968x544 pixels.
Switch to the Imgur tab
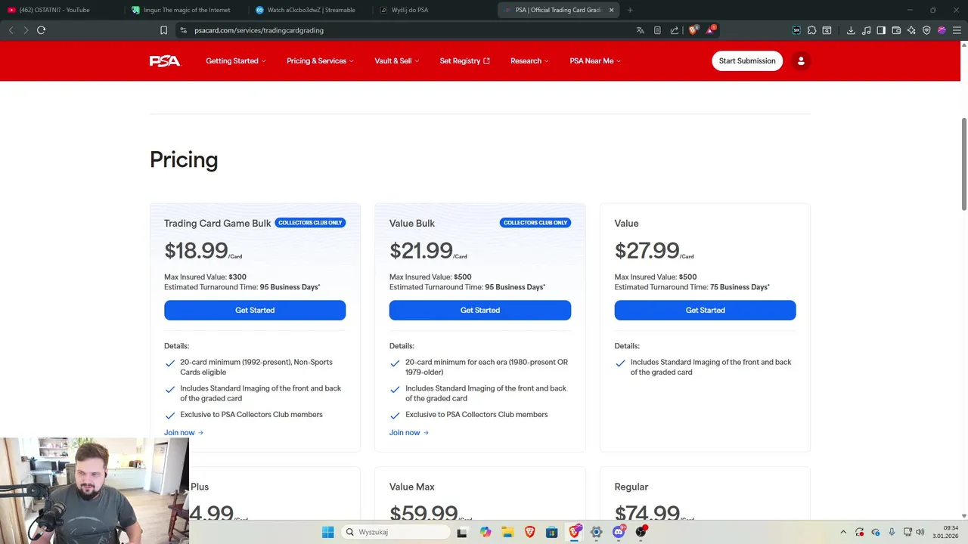pos(186,10)
